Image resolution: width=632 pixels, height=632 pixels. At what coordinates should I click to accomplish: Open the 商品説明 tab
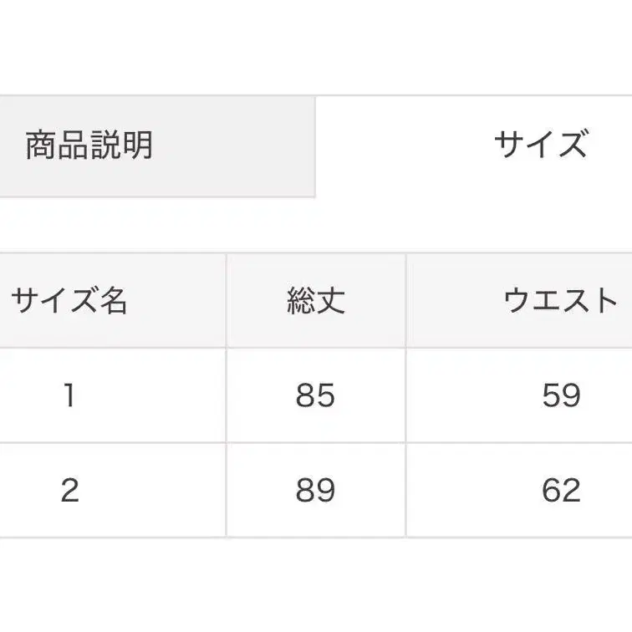point(89,145)
